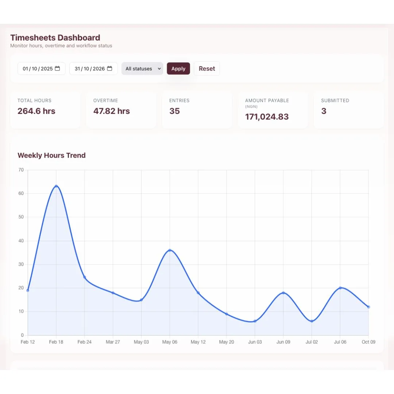Screen dimensions: 394x394
Task: Select the 31/10/2026 end date field
Action: click(93, 69)
